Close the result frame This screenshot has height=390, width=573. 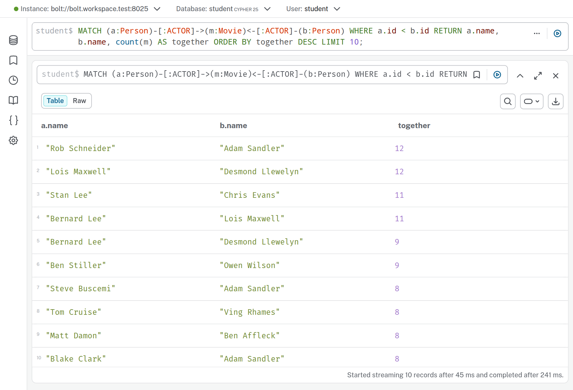556,76
